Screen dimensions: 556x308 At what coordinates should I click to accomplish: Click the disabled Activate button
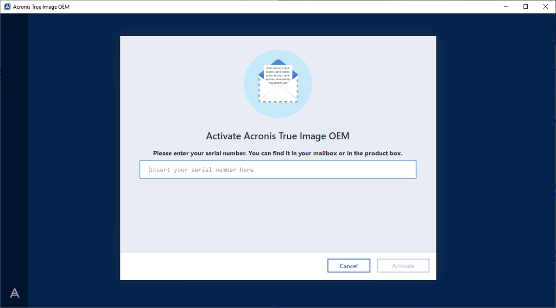pyautogui.click(x=403, y=266)
